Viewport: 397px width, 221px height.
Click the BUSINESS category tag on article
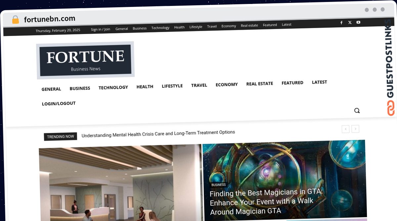pyautogui.click(x=218, y=185)
